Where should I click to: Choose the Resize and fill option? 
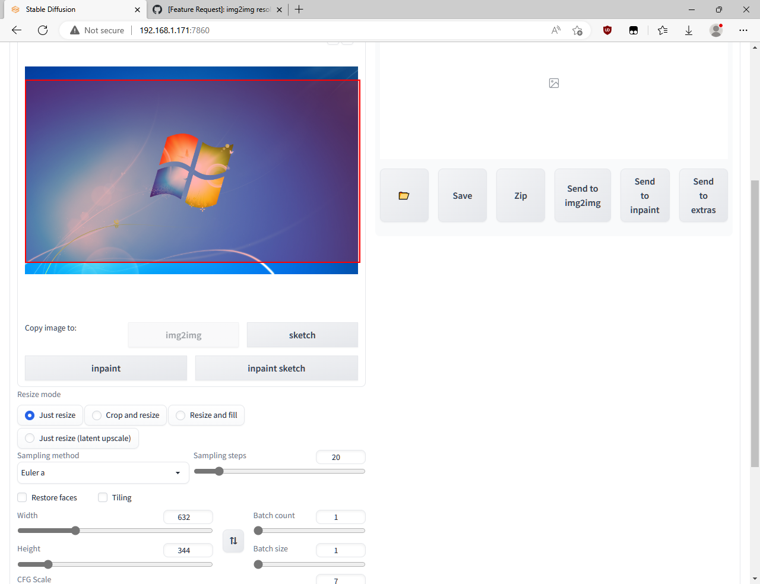(180, 415)
